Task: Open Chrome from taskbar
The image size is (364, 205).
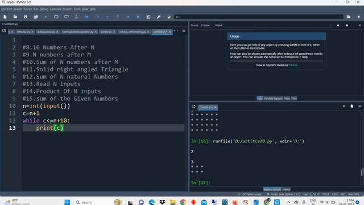Action: pyautogui.click(x=183, y=202)
